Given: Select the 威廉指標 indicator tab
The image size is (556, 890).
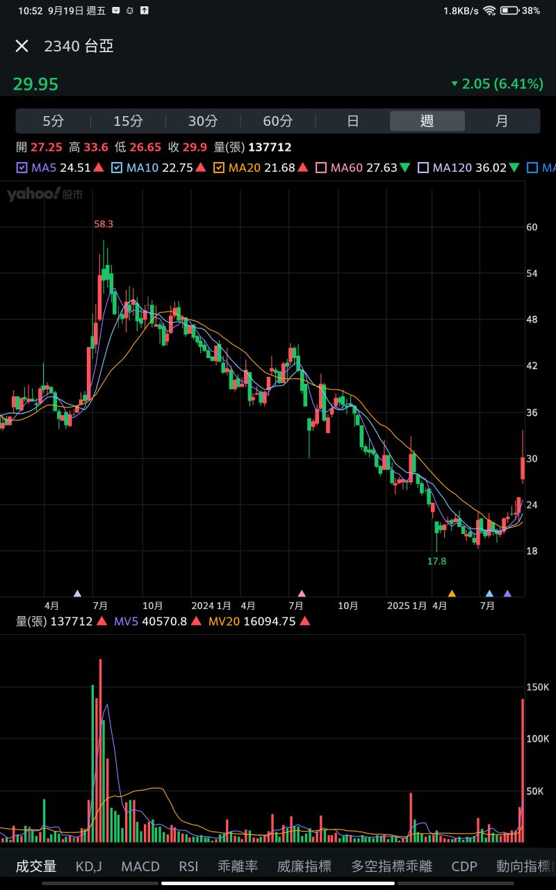Looking at the screenshot, I should coord(304,866).
